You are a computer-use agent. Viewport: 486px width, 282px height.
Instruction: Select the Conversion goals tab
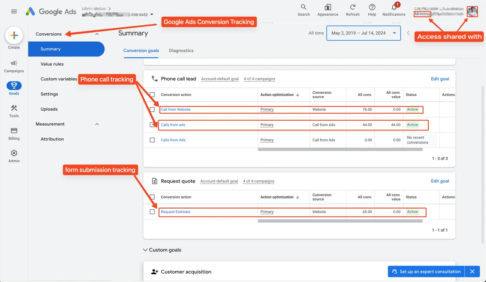click(x=141, y=51)
